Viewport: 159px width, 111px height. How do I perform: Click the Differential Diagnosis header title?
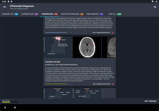click(x=22, y=6)
